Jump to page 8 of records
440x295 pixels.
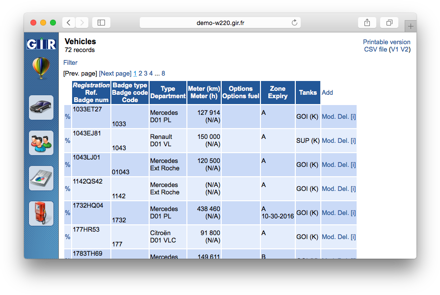click(x=163, y=74)
